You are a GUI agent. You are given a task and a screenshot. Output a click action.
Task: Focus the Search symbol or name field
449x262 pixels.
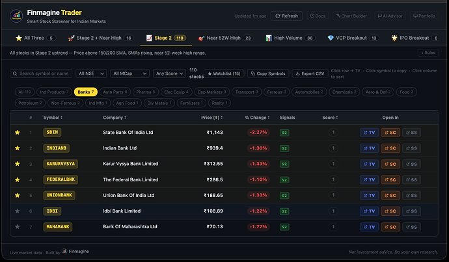[x=41, y=73]
